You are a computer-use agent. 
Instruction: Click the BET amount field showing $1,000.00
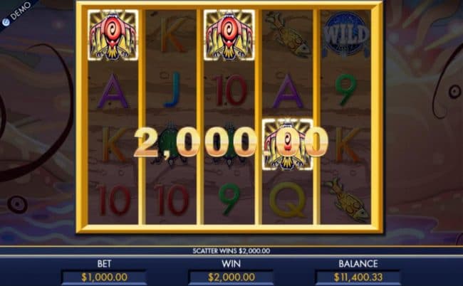click(104, 277)
